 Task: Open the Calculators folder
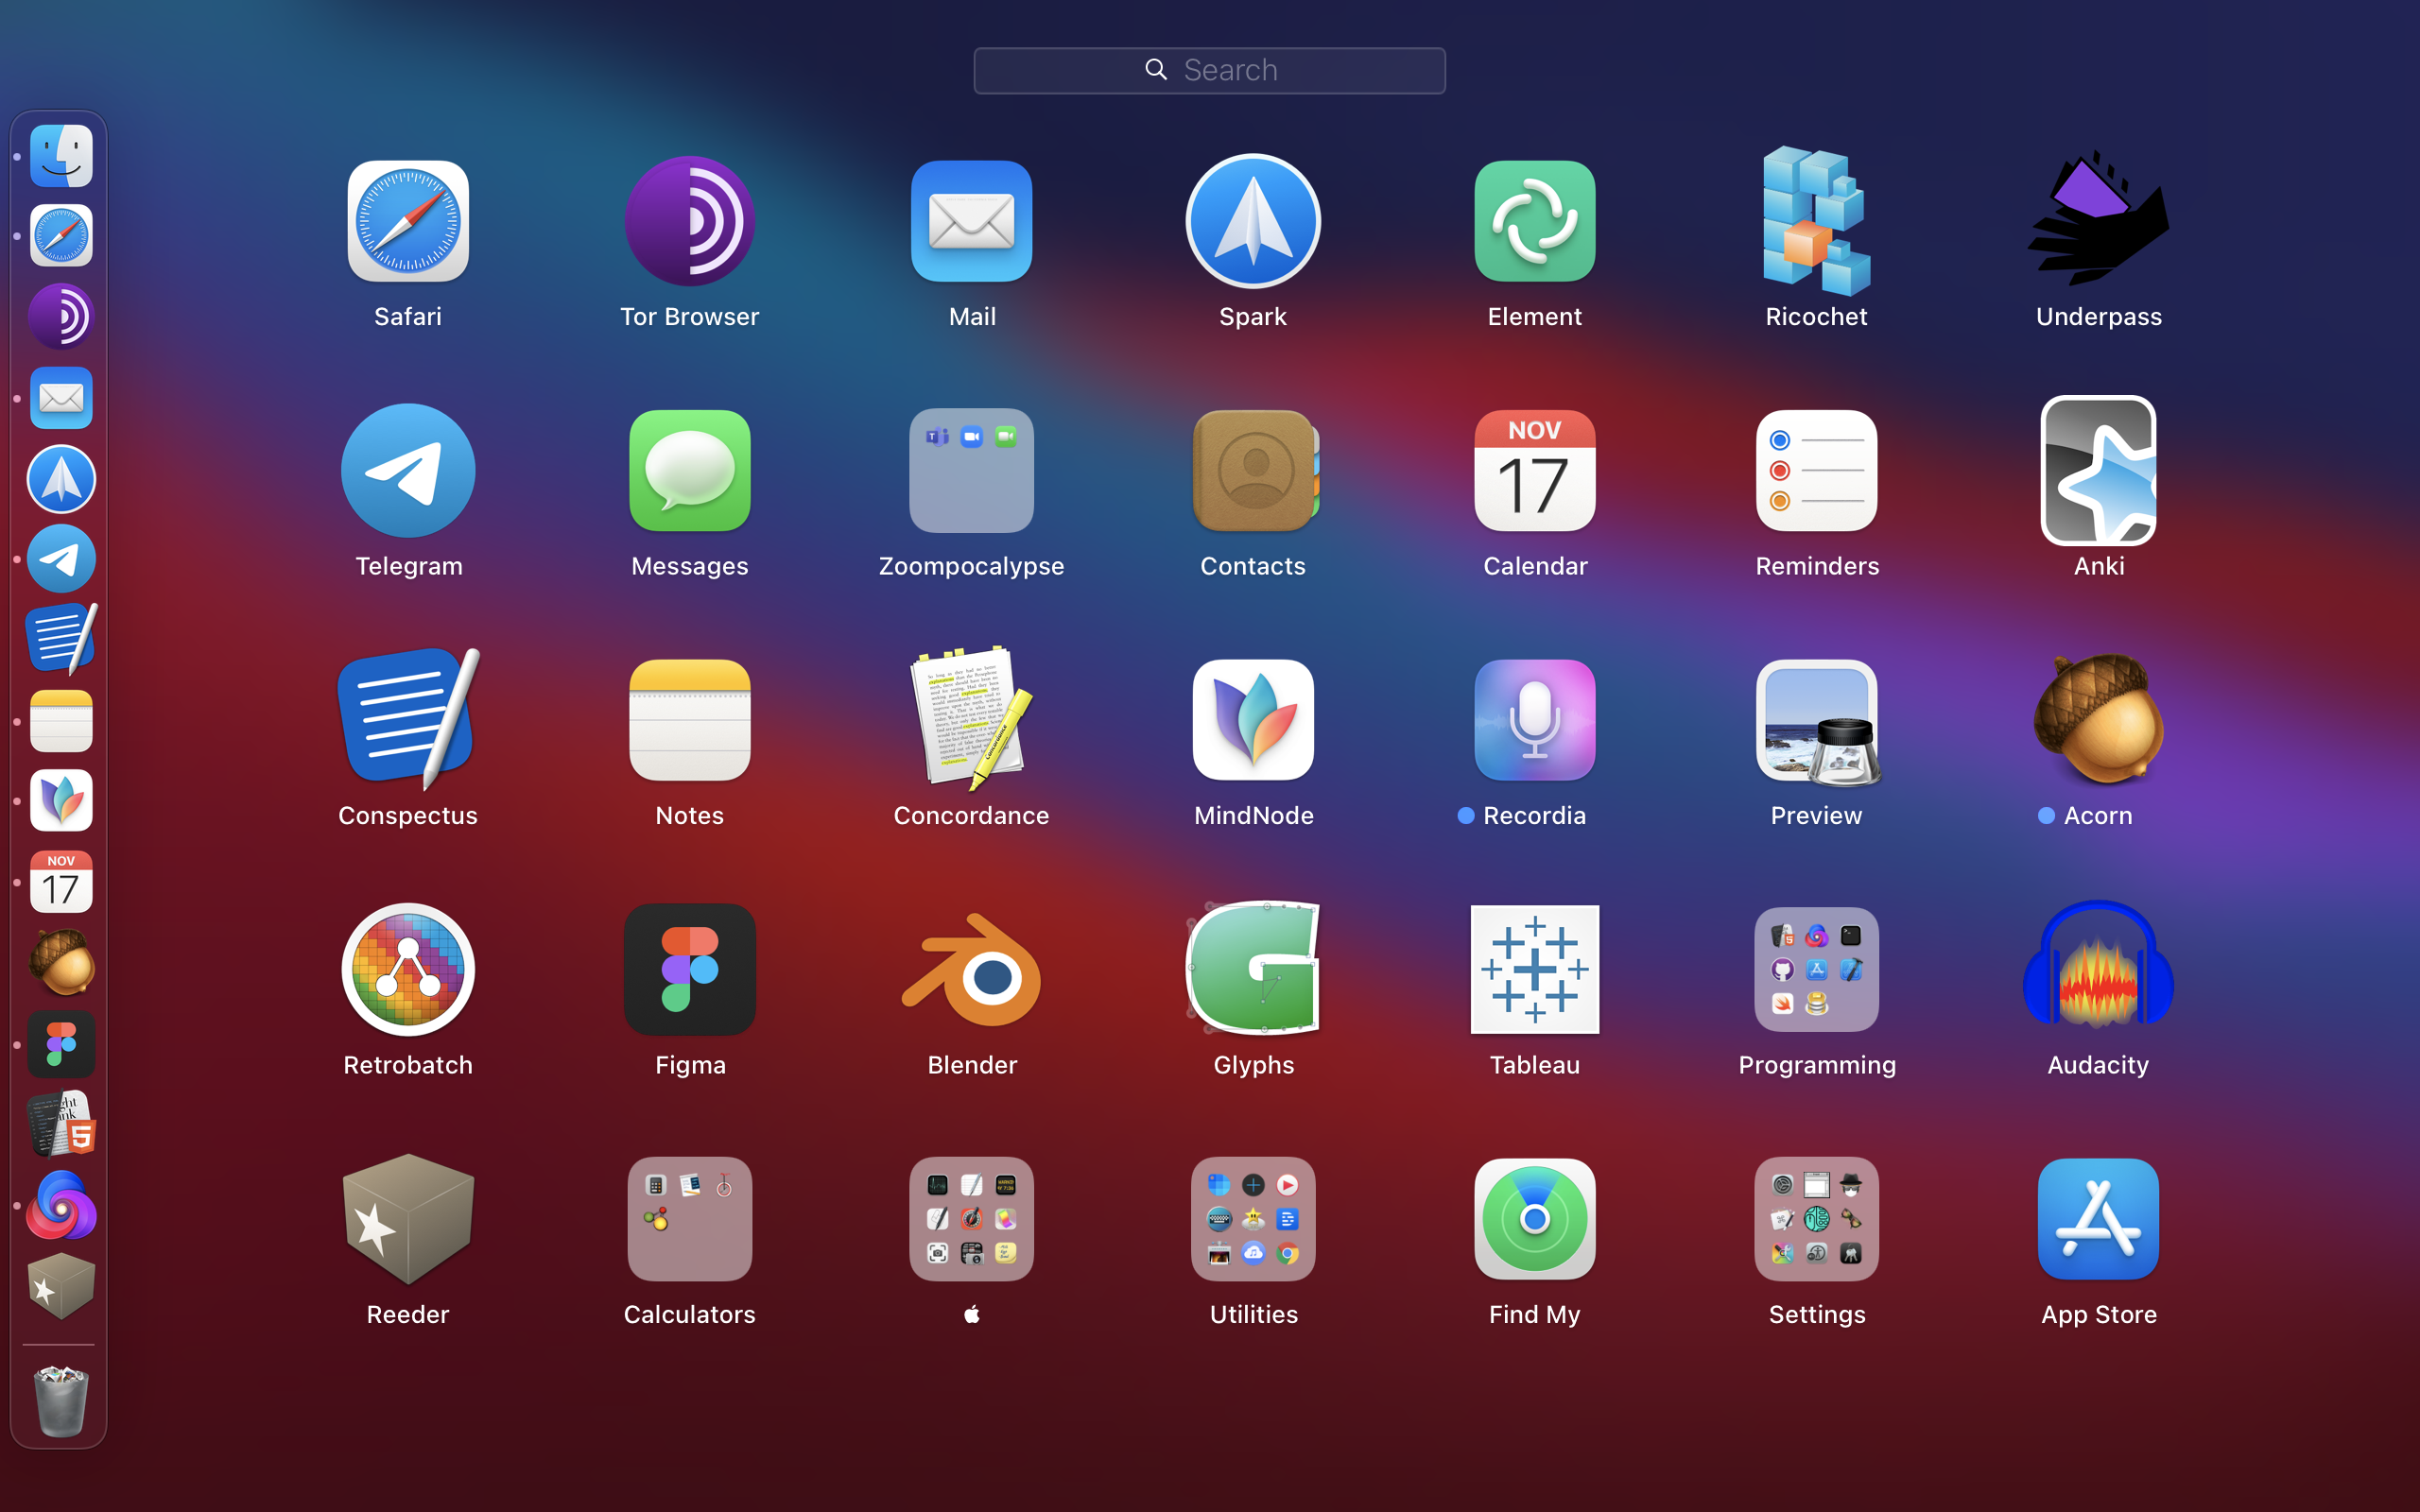click(689, 1219)
